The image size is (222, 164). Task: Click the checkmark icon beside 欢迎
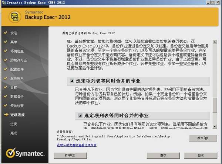point(5,33)
